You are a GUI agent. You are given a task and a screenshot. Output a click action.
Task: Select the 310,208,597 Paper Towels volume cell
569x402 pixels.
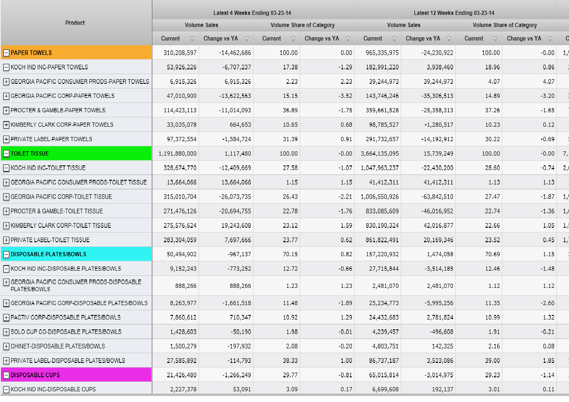[x=180, y=53]
